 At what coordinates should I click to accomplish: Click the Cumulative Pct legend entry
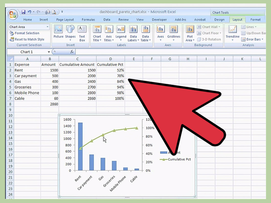click(x=175, y=159)
